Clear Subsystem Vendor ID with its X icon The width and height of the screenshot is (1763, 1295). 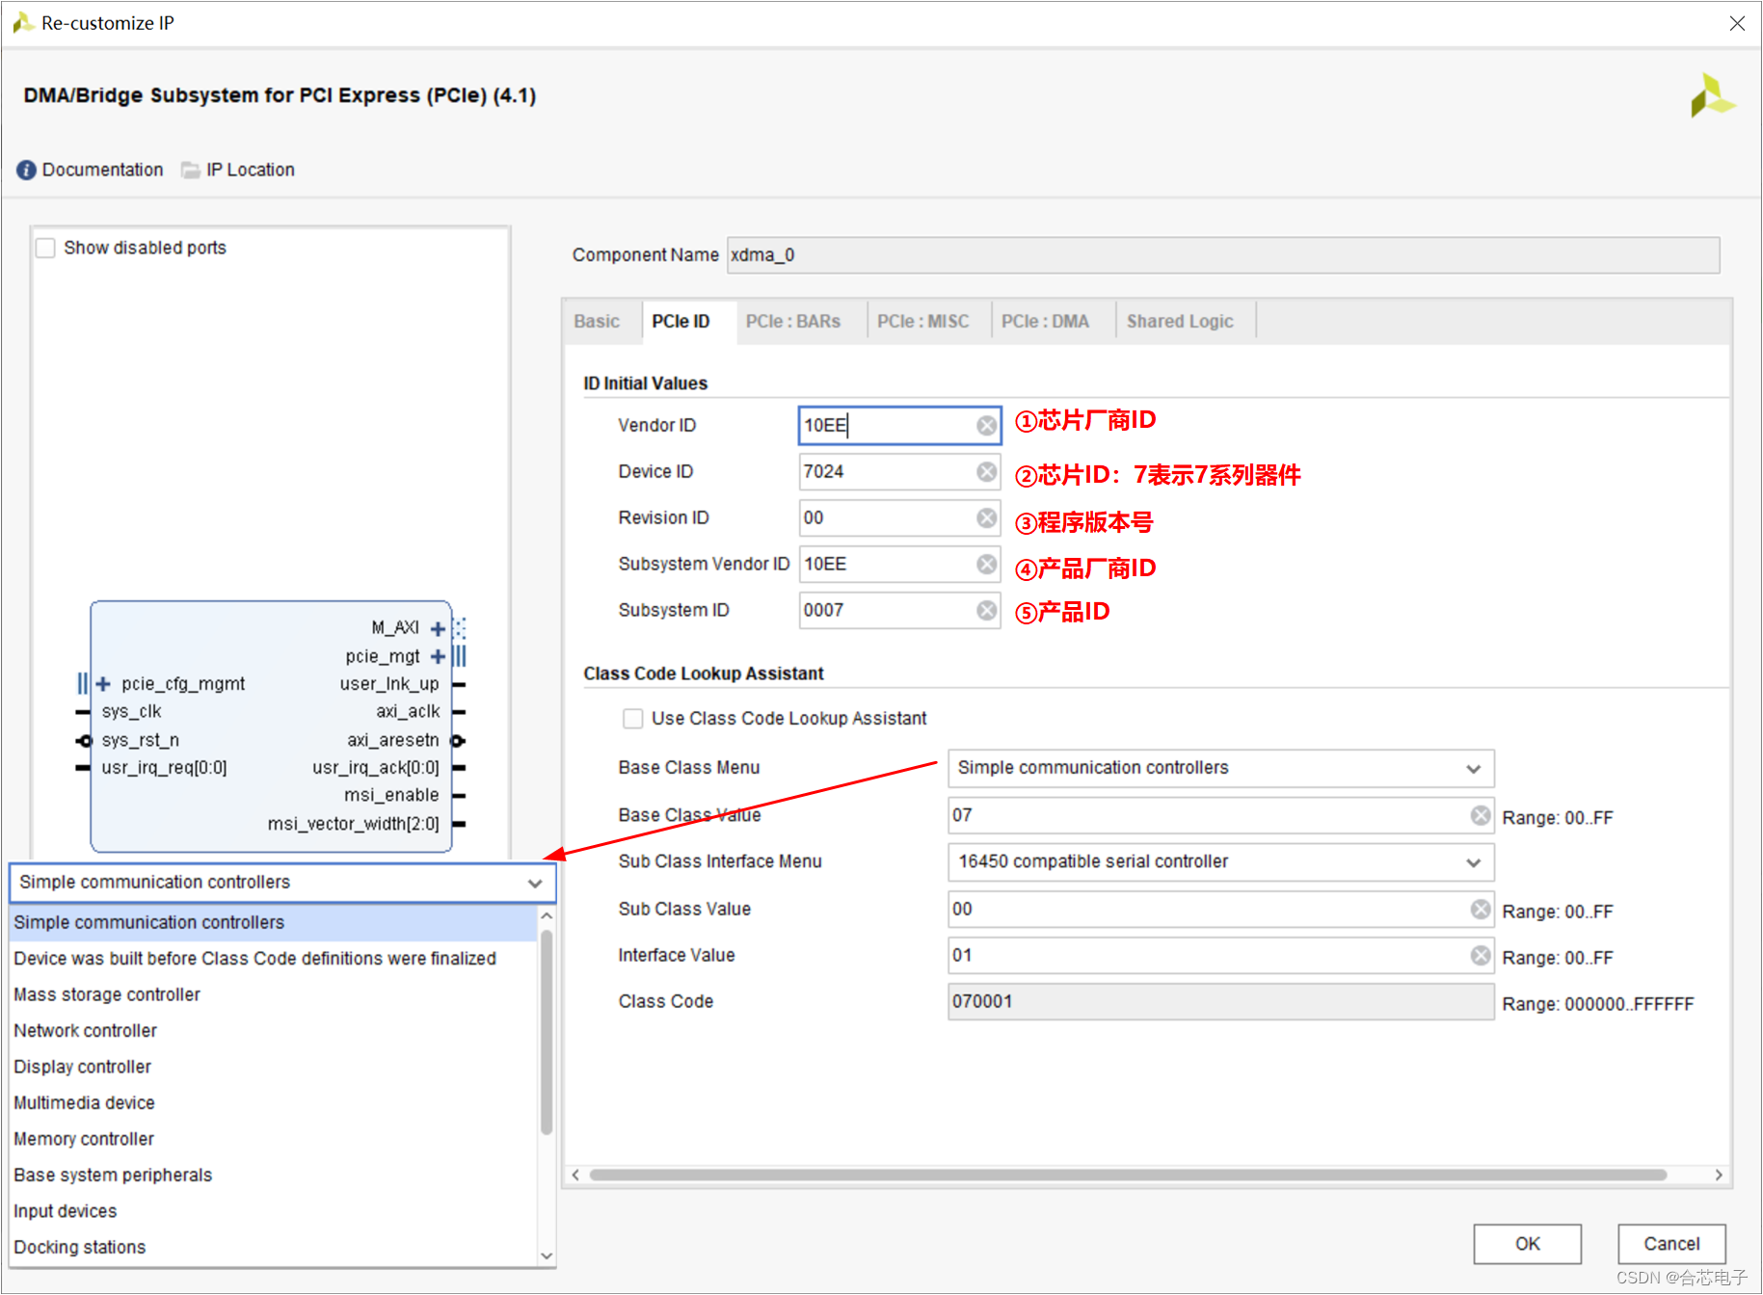click(x=986, y=565)
